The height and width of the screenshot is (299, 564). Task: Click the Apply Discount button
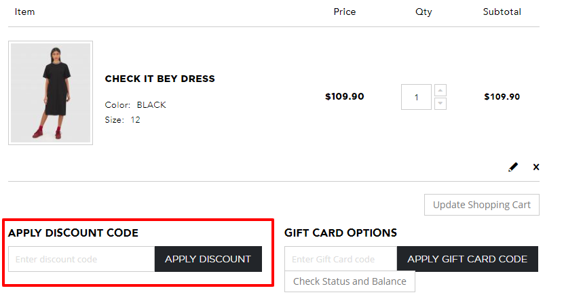208,259
